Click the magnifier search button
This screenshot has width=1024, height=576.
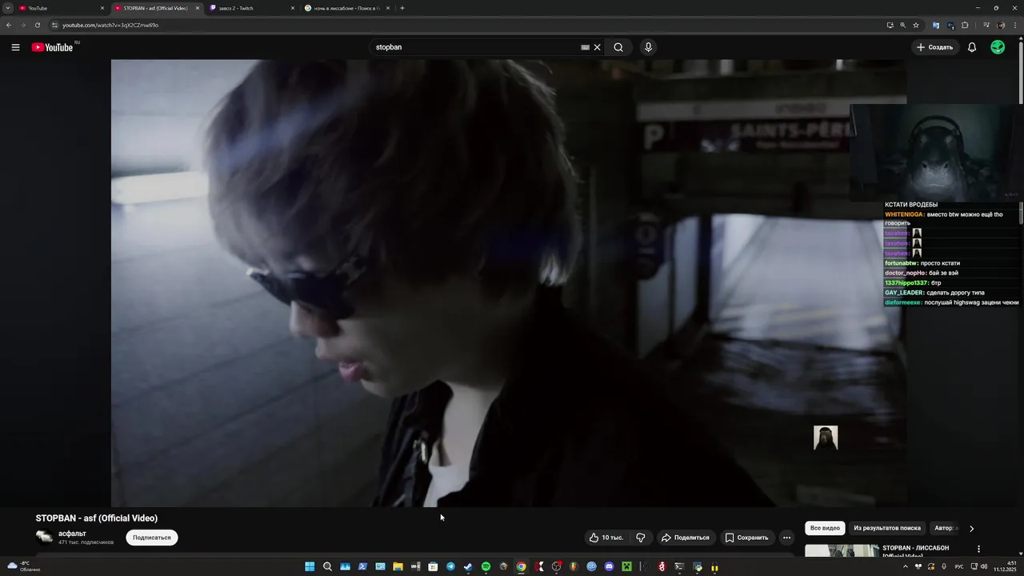(x=618, y=47)
